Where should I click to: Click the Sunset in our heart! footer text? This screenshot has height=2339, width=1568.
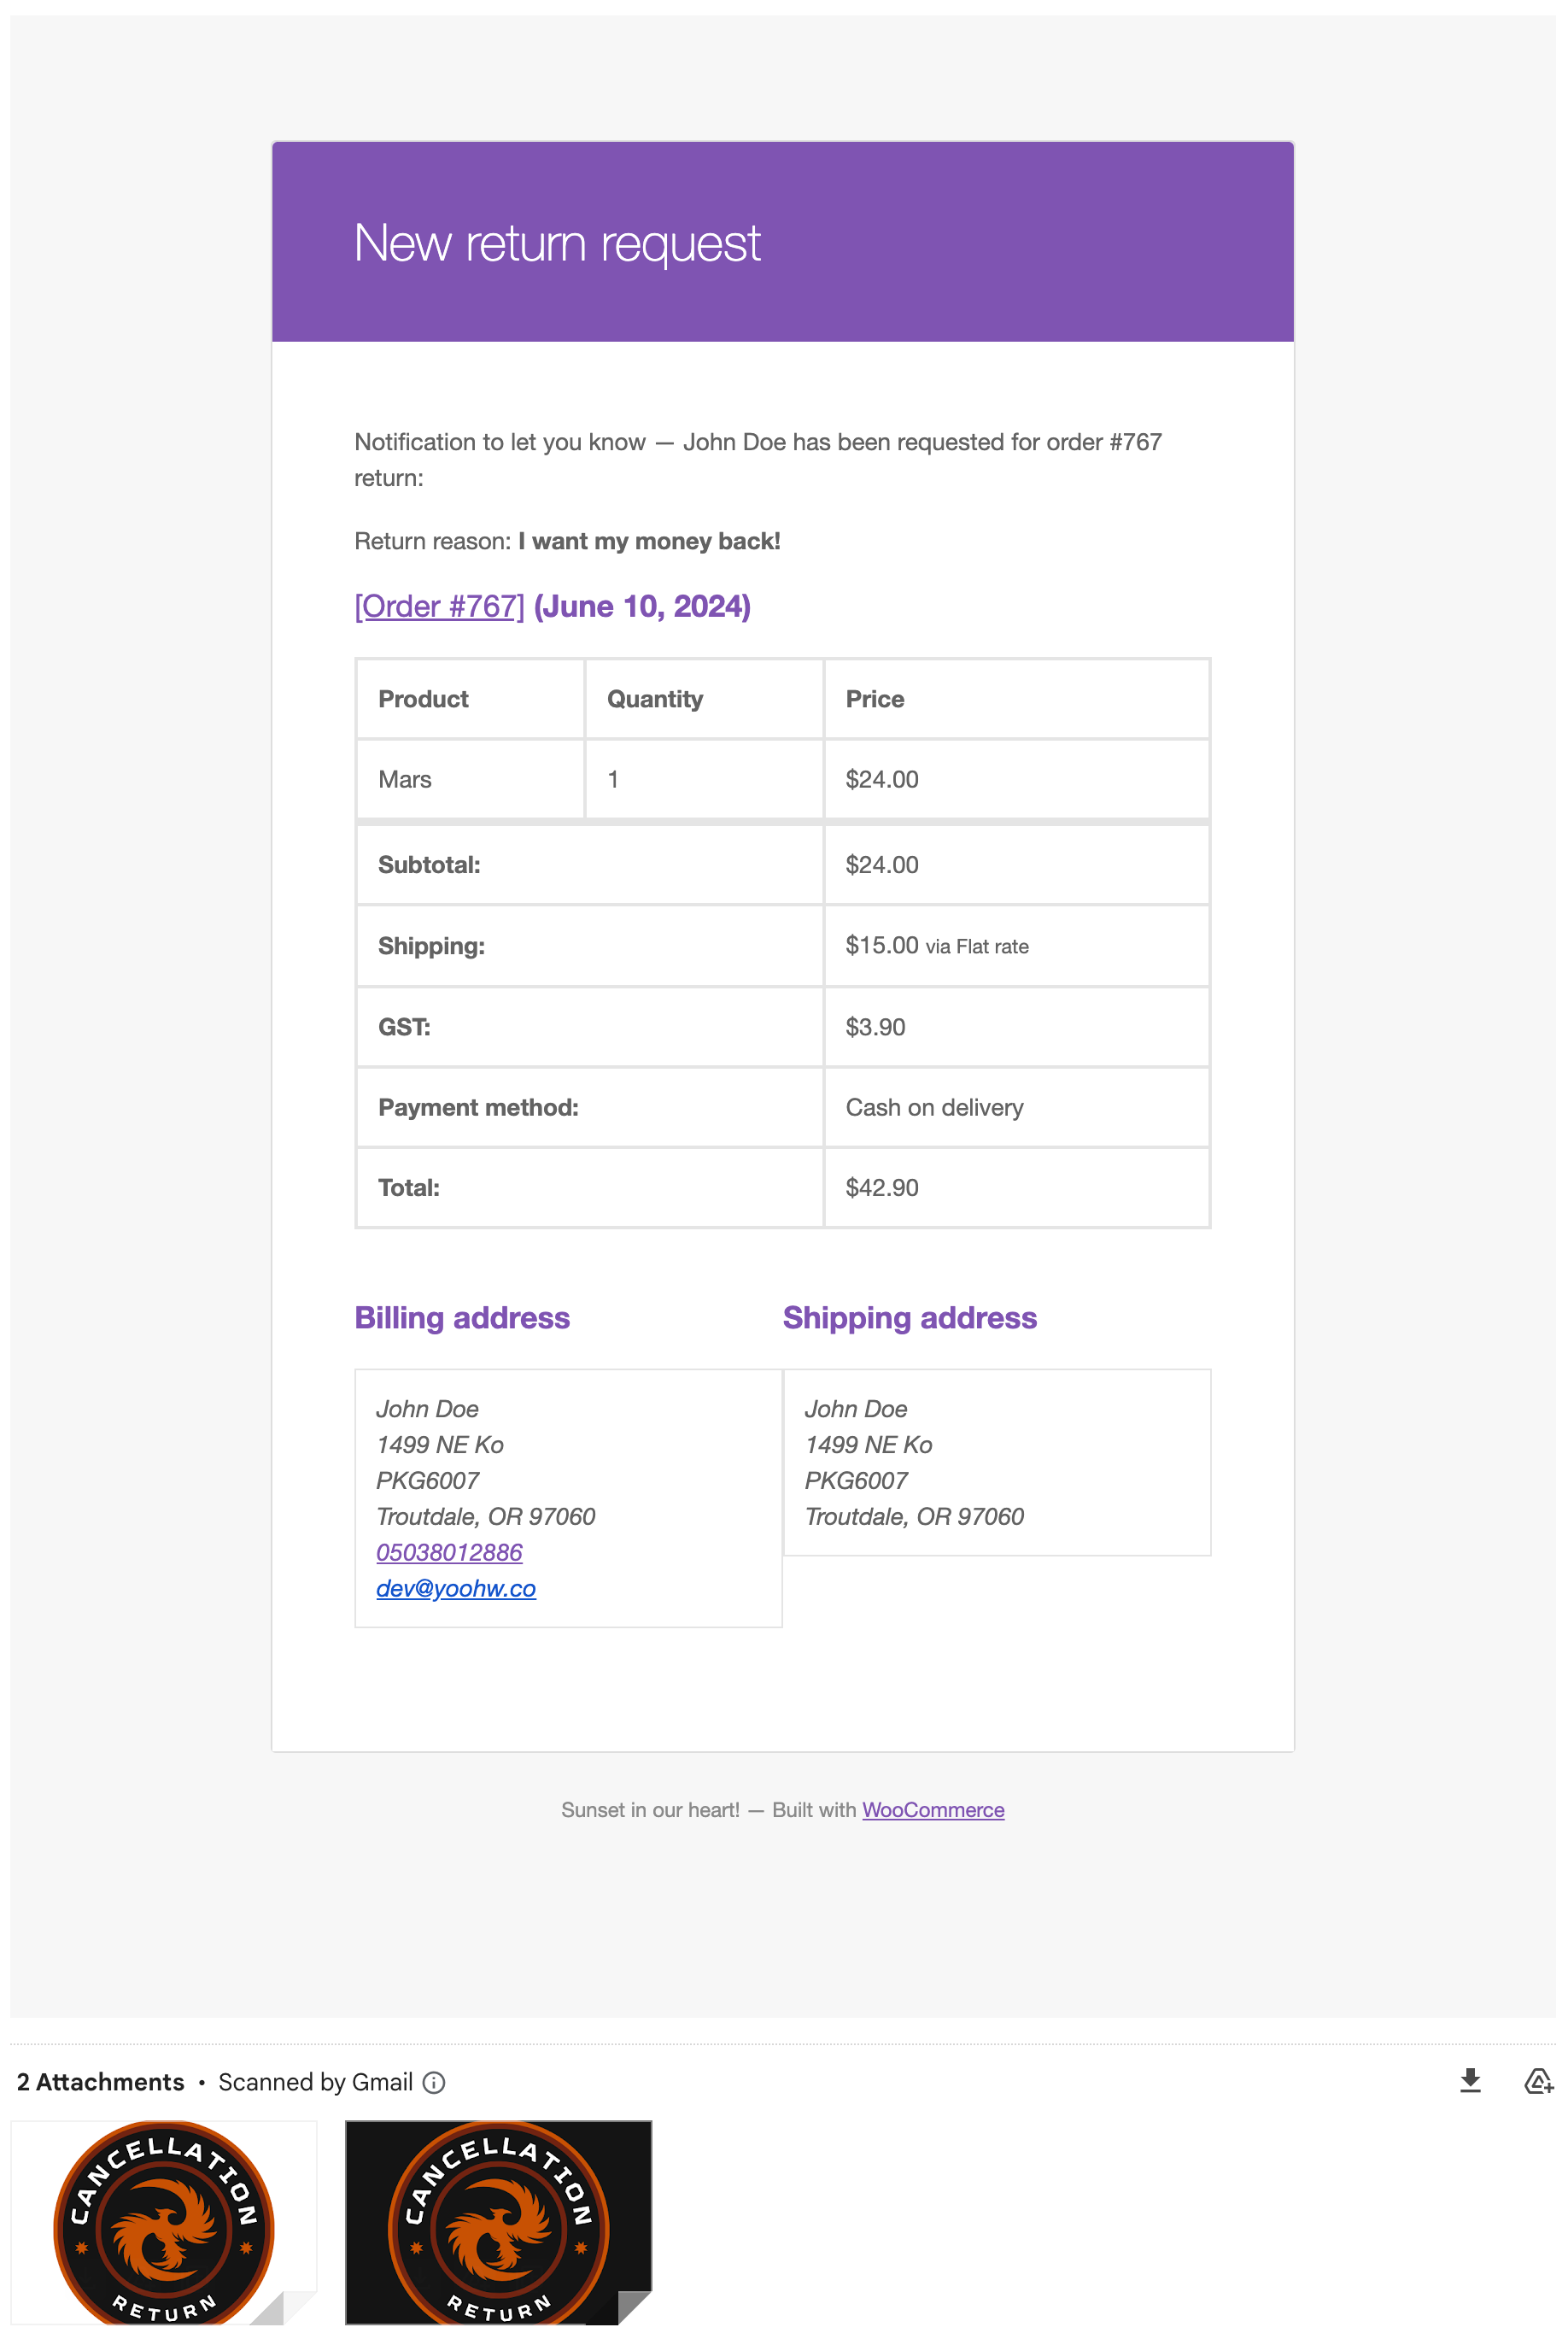pyautogui.click(x=650, y=1809)
